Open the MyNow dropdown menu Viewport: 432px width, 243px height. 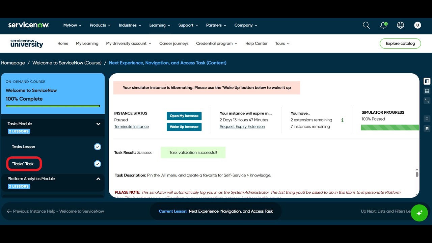tap(73, 25)
